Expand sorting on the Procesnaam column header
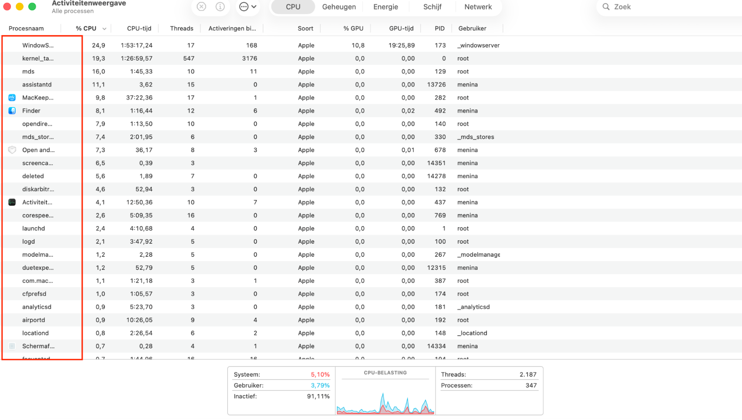The image size is (742, 420). (26, 28)
